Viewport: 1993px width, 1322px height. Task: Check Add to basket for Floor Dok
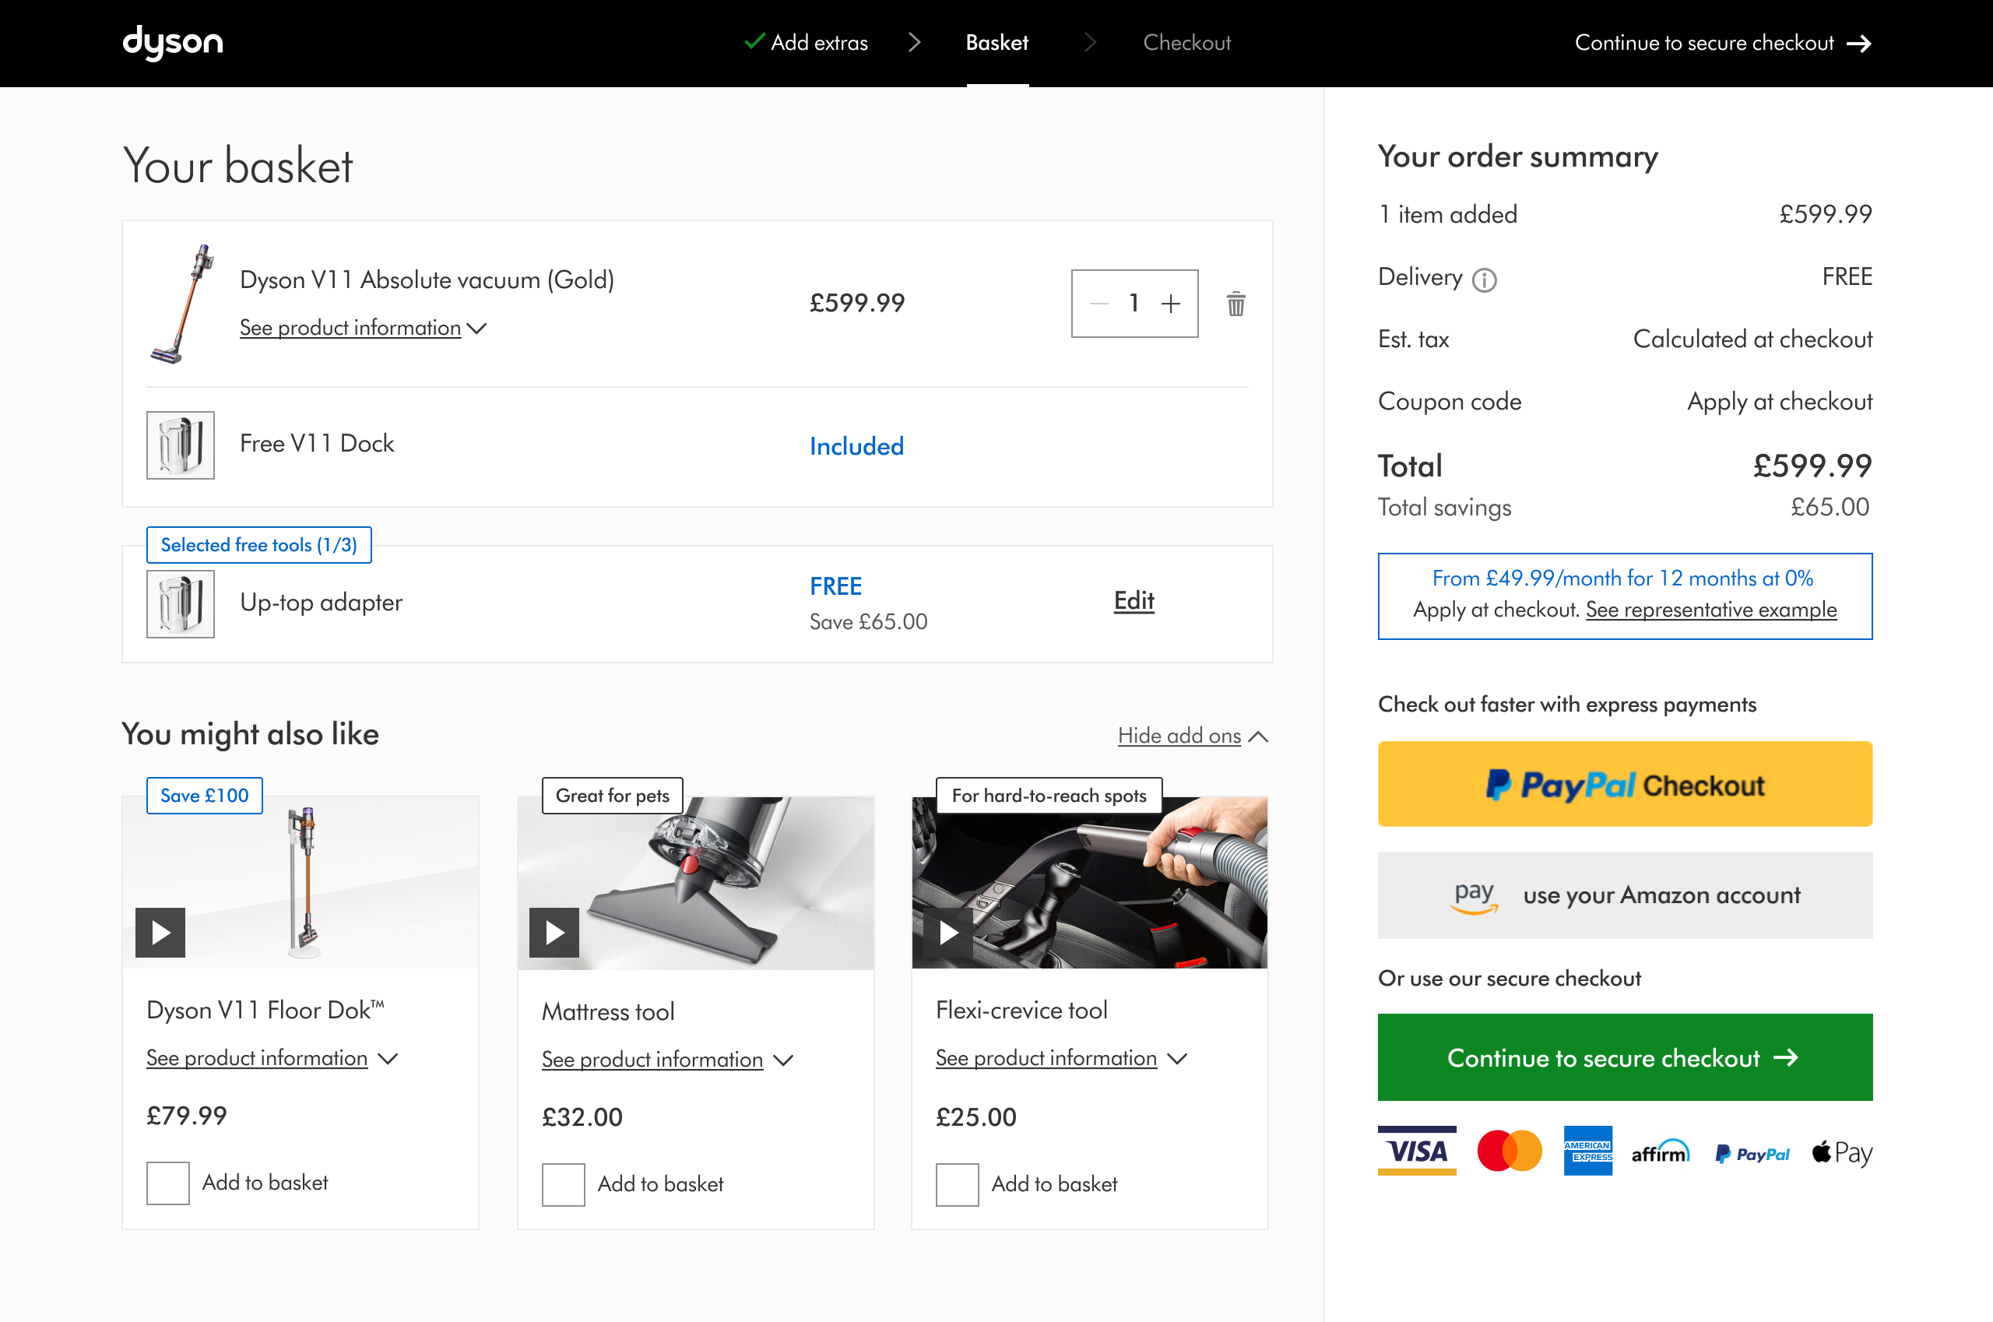click(x=167, y=1182)
